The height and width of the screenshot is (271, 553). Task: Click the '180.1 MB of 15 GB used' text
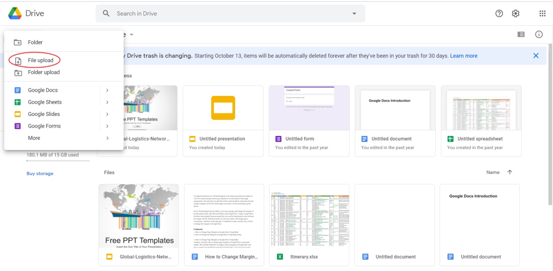pos(53,155)
